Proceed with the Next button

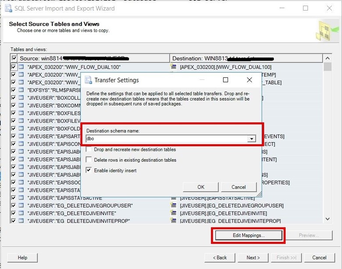pyautogui.click(x=253, y=258)
